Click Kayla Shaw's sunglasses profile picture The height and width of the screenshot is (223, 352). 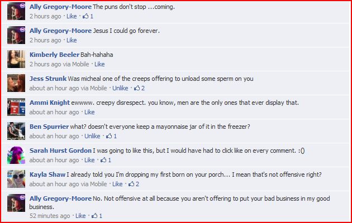[x=16, y=179]
